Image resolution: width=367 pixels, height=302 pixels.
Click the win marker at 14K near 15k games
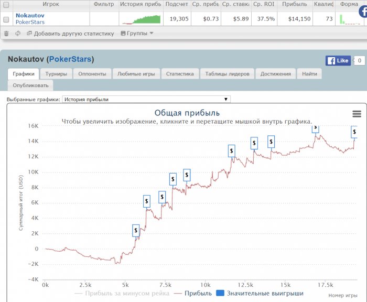point(271,142)
